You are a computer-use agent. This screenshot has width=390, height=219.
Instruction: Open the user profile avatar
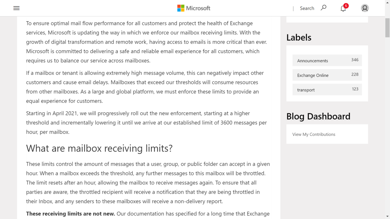(x=365, y=8)
